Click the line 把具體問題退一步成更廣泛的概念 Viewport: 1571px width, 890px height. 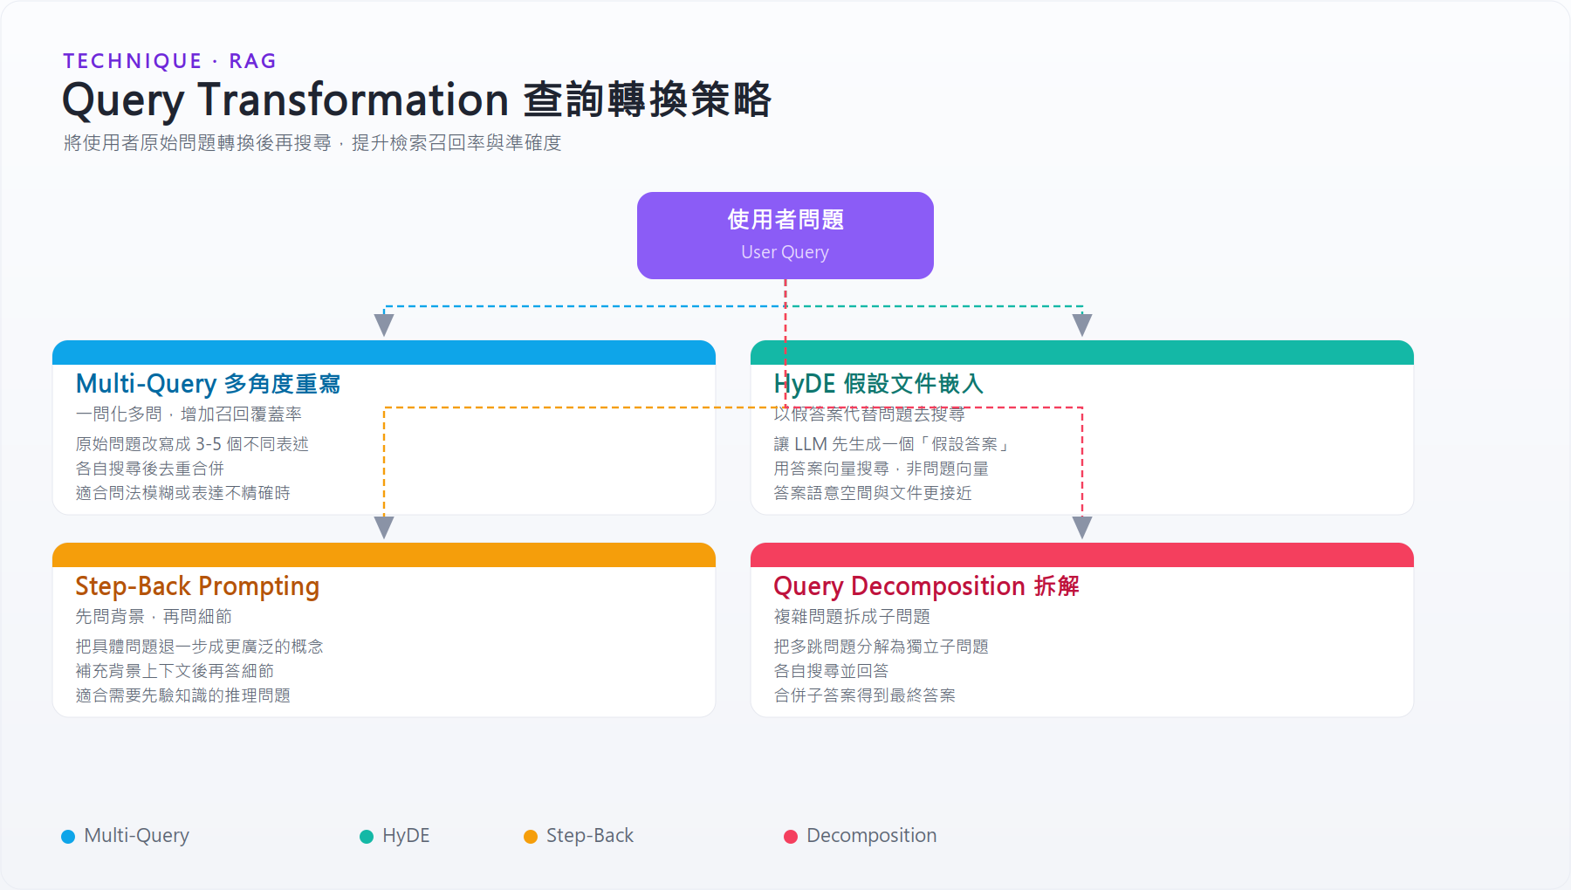pyautogui.click(x=200, y=647)
